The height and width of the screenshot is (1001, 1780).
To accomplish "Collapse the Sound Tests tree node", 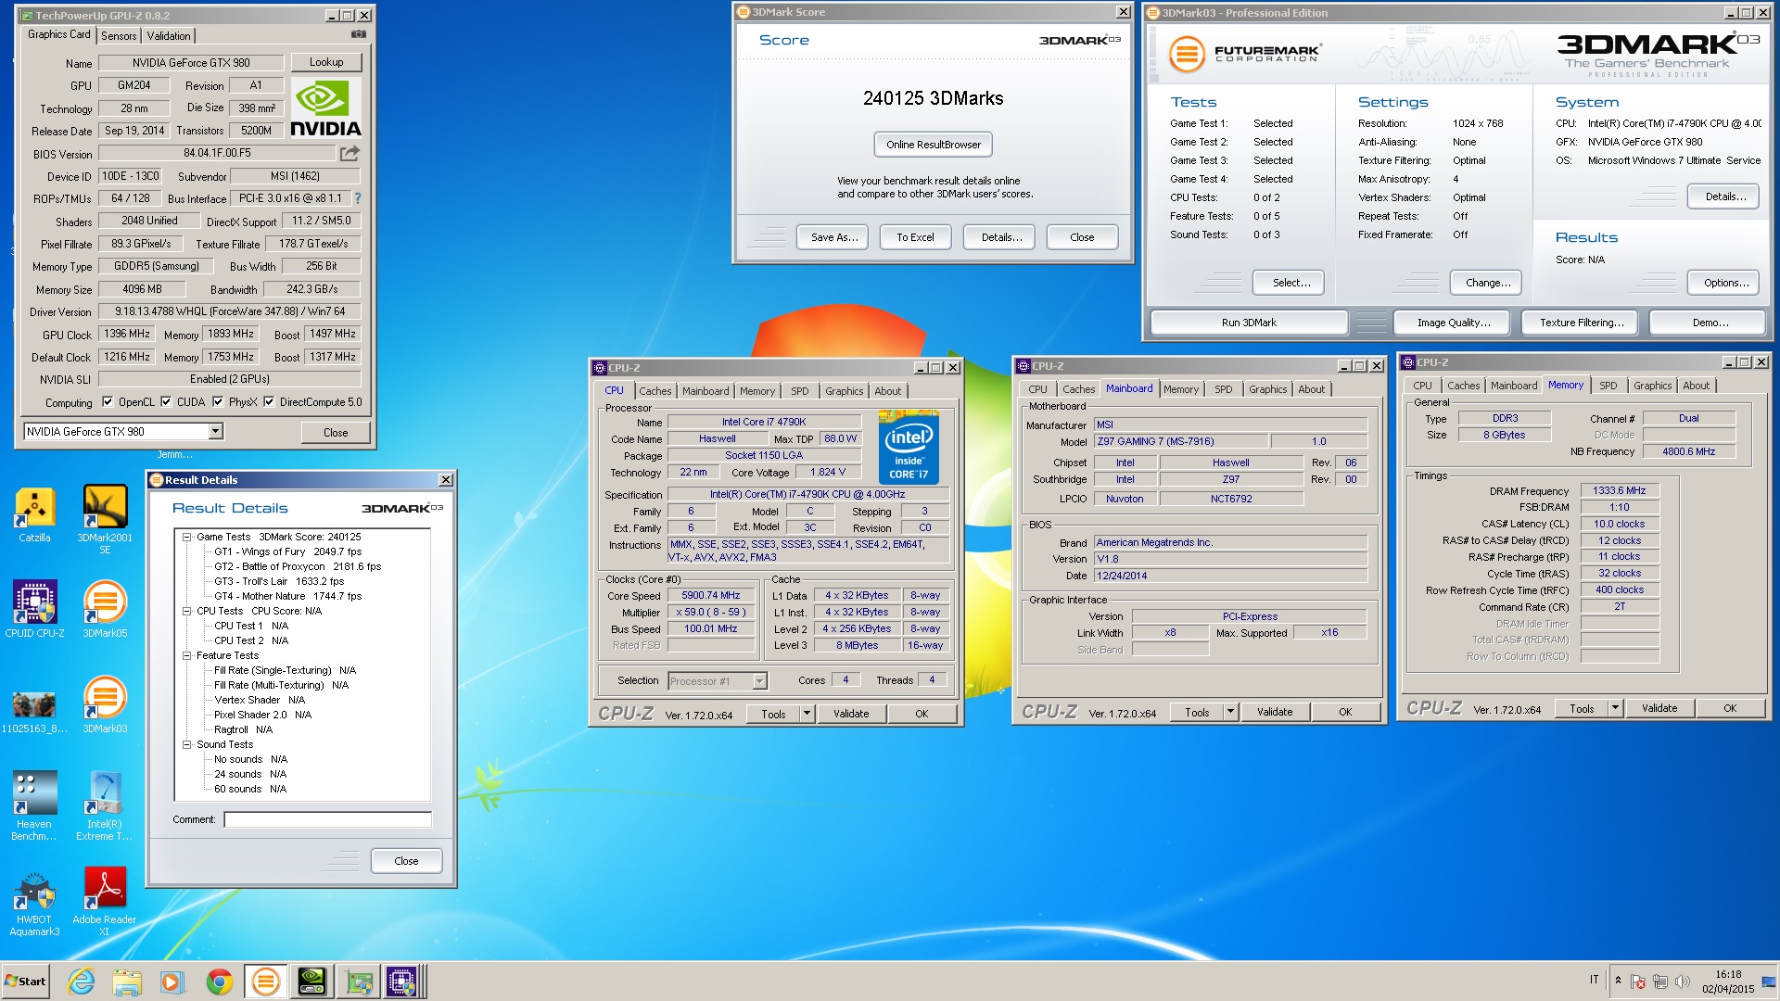I will coord(186,744).
